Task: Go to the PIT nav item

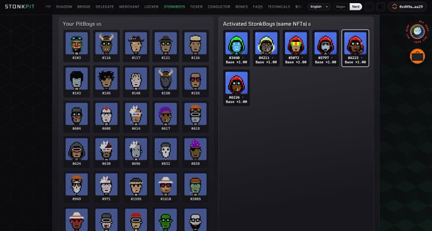Action: tap(48, 6)
